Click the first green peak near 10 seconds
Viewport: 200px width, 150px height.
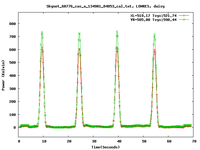pos(42,32)
